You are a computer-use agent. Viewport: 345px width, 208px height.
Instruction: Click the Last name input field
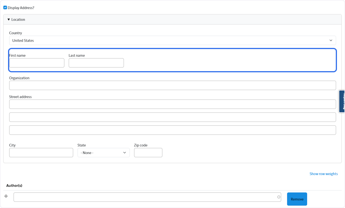pyautogui.click(x=96, y=63)
